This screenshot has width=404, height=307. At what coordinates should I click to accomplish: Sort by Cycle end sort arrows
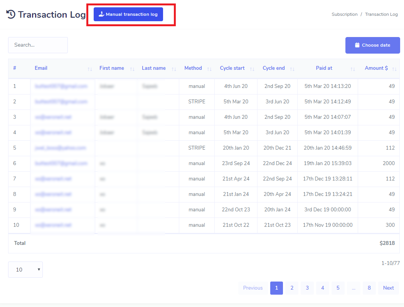point(292,69)
